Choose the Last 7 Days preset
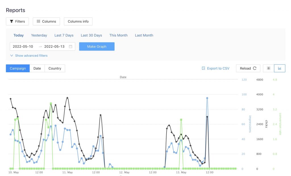 (x=64, y=35)
